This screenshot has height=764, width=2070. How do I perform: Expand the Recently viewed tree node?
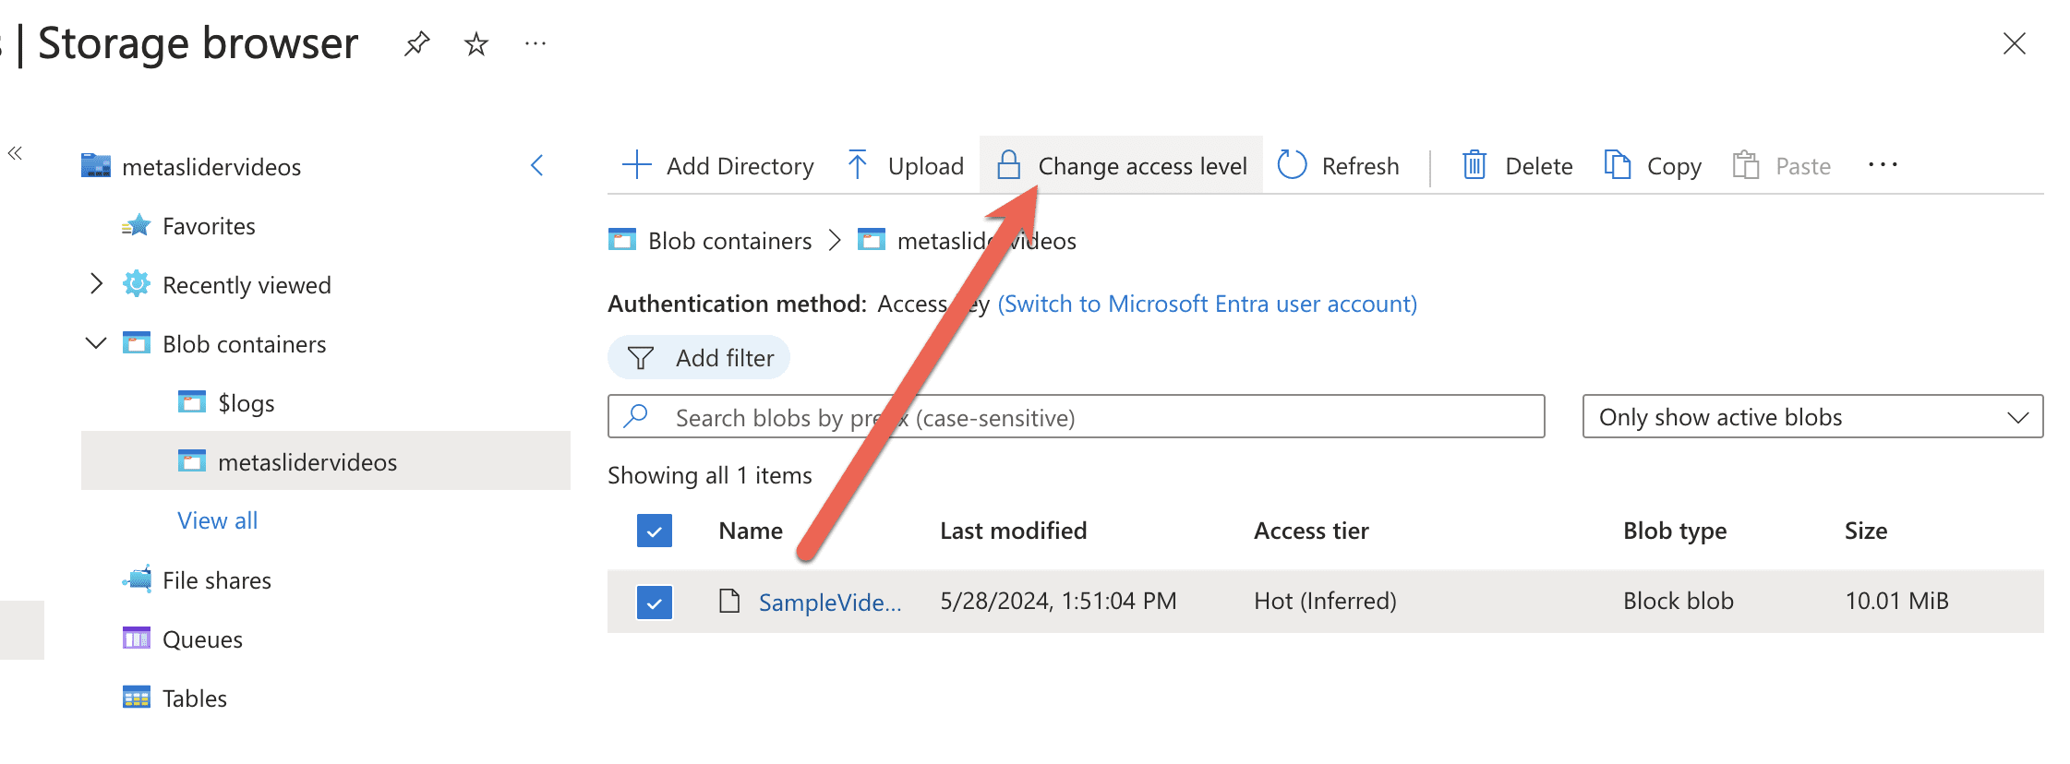pyautogui.click(x=96, y=284)
